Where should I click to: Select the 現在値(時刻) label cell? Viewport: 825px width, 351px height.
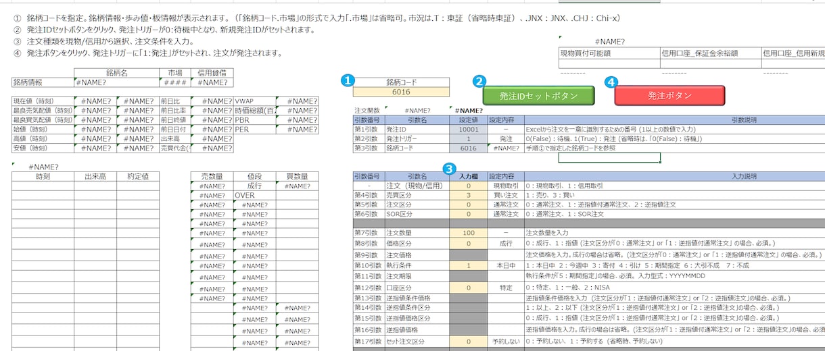tap(43, 101)
